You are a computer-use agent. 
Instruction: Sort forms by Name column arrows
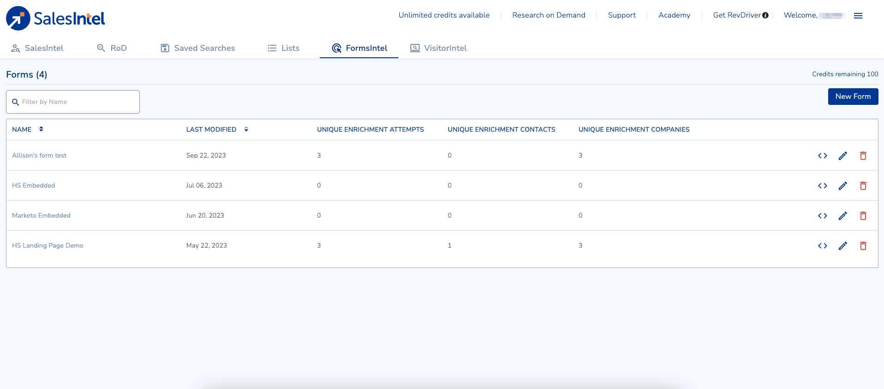[x=41, y=129]
